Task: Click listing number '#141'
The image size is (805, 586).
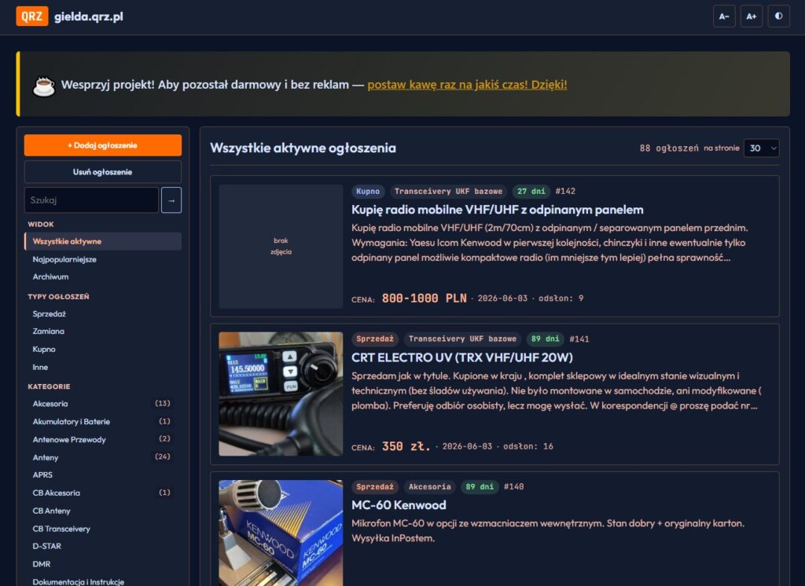Action: click(x=579, y=339)
